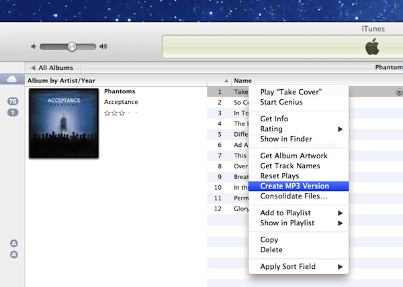The image size is (403, 287).
Task: Select Consolidate Files...
Action: (x=298, y=196)
